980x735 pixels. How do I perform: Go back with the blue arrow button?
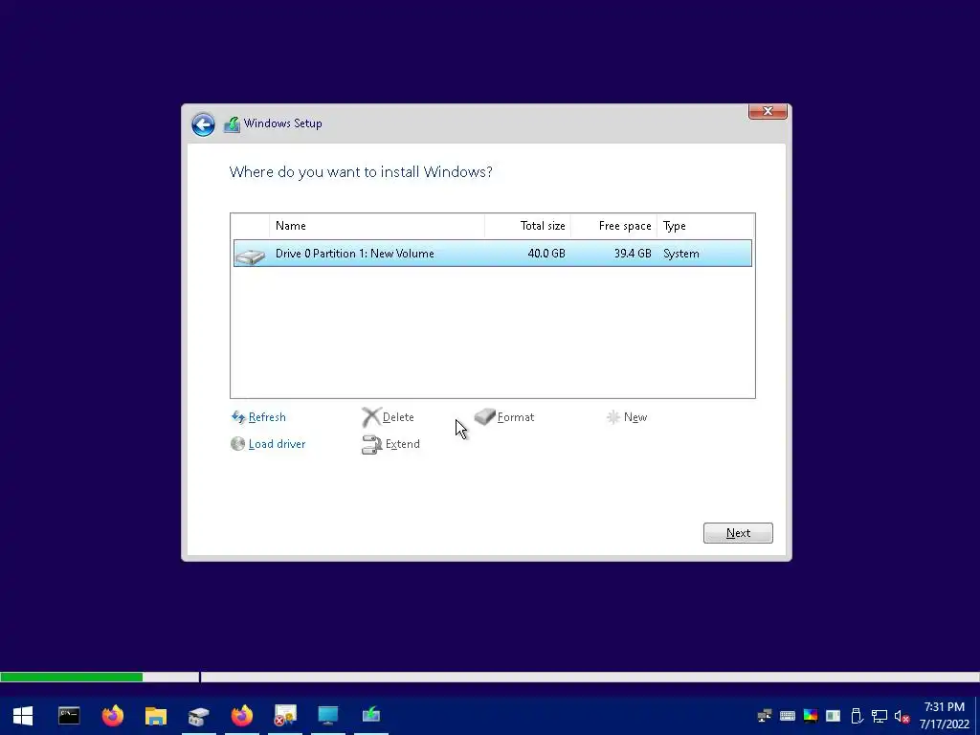pyautogui.click(x=203, y=124)
